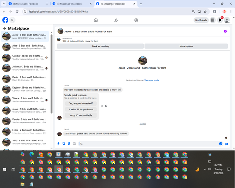The image size is (235, 188).
Task: Open Jason's conversation in the list
Action: click(25, 110)
